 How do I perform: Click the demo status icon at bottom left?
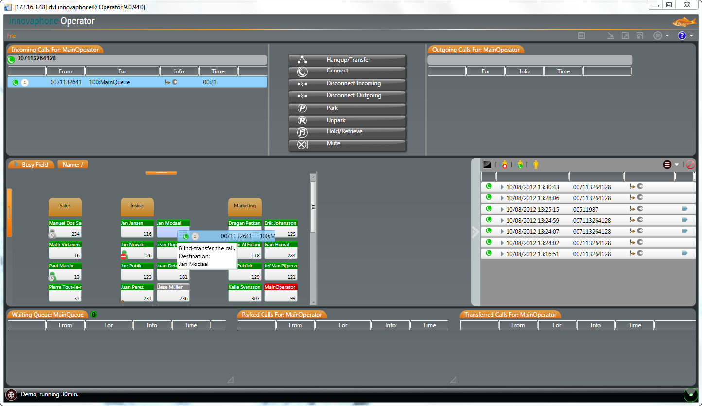[x=12, y=394]
